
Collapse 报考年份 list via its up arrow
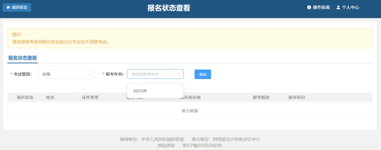click(x=178, y=74)
